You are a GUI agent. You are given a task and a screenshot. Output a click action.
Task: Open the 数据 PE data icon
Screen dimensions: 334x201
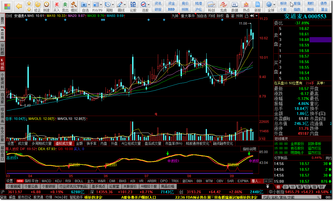(235, 5)
